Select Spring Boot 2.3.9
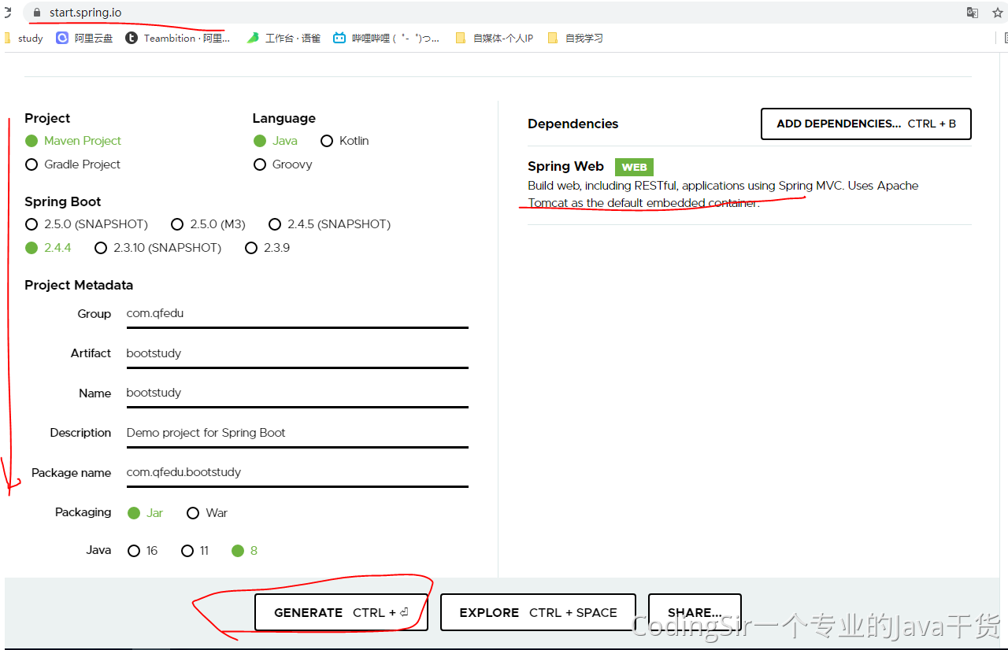 (x=268, y=248)
